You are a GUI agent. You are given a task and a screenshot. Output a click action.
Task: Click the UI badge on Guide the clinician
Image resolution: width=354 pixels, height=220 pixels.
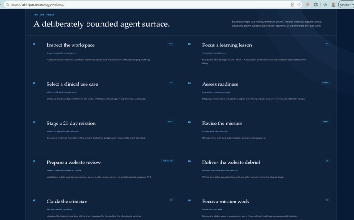pyautogui.click(x=171, y=200)
